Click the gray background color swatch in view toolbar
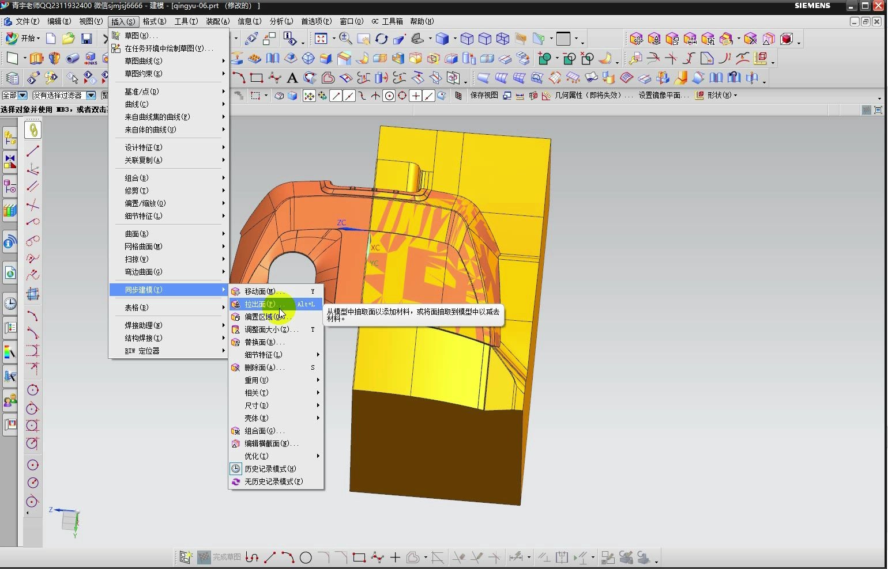The image size is (888, 569). pyautogui.click(x=563, y=39)
